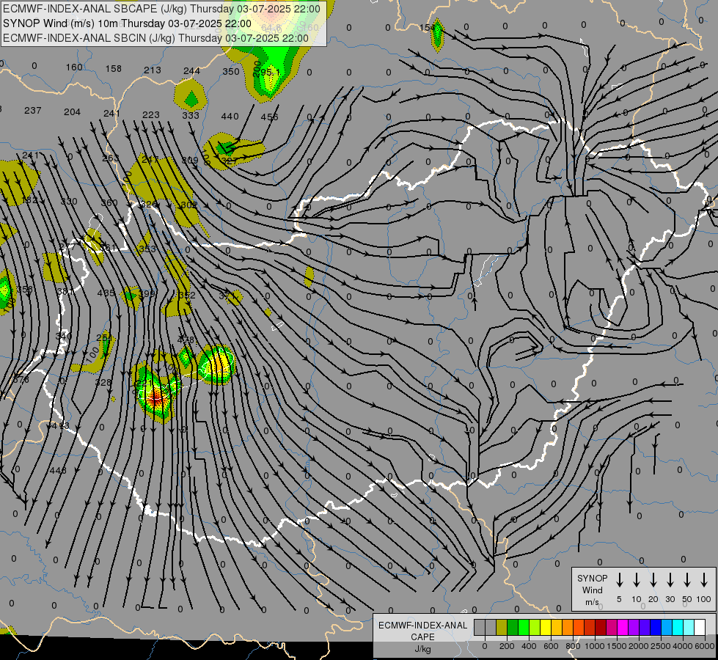Click the SYNOP Wind 10m title line
The image size is (718, 660).
(127, 23)
